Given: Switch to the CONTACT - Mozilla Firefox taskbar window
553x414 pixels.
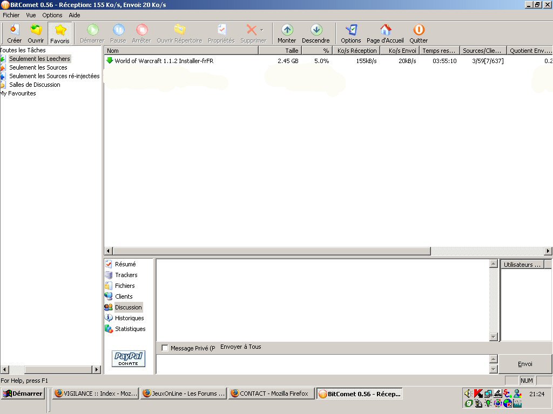Looking at the screenshot, I should pyautogui.click(x=271, y=394).
